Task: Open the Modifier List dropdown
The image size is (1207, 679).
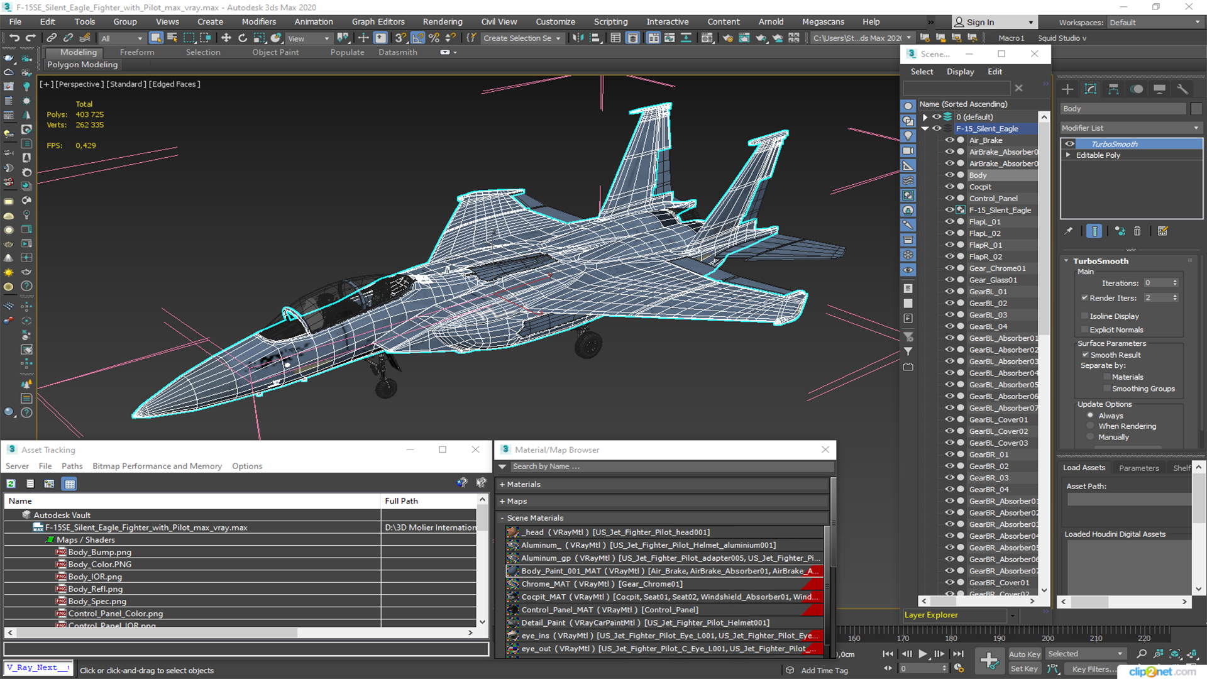Action: click(1131, 128)
